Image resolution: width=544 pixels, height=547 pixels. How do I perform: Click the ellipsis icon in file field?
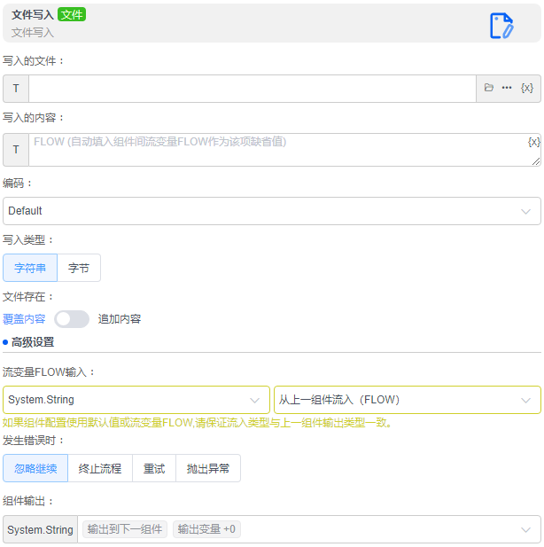pos(507,88)
